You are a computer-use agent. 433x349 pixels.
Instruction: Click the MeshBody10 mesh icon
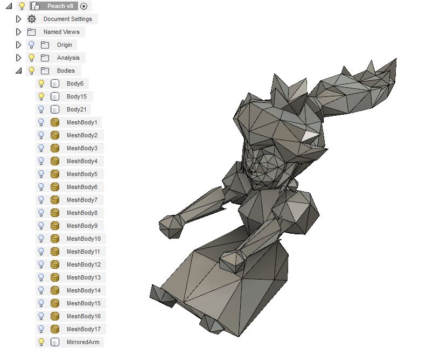tap(55, 239)
